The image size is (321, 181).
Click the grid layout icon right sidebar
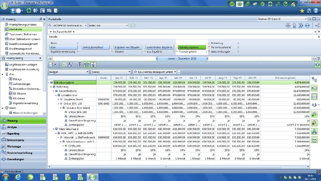(x=315, y=140)
